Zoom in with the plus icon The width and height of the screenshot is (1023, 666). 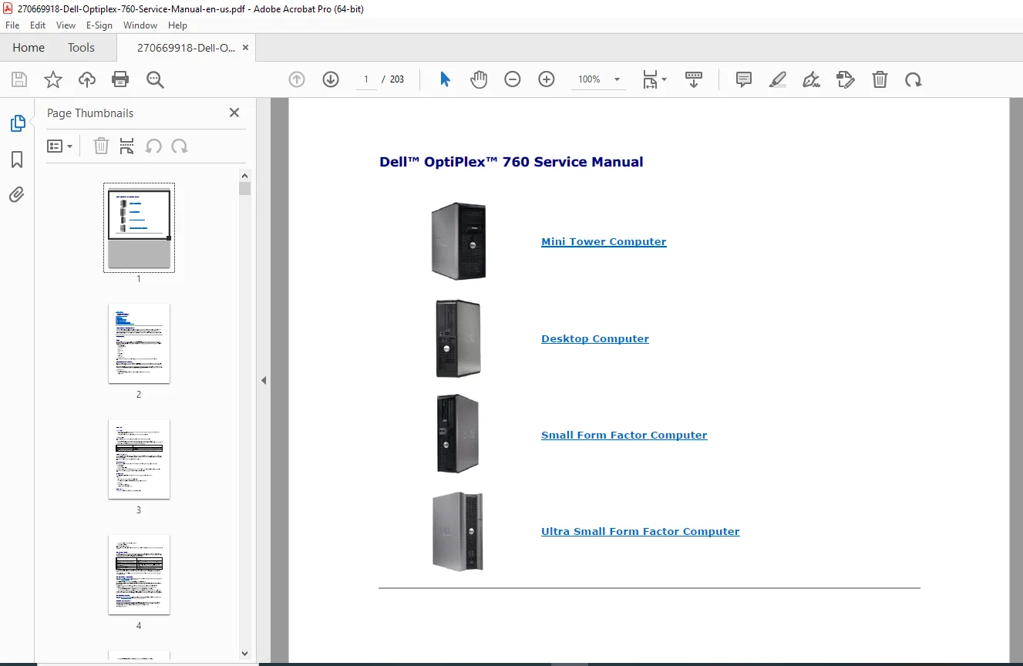547,79
